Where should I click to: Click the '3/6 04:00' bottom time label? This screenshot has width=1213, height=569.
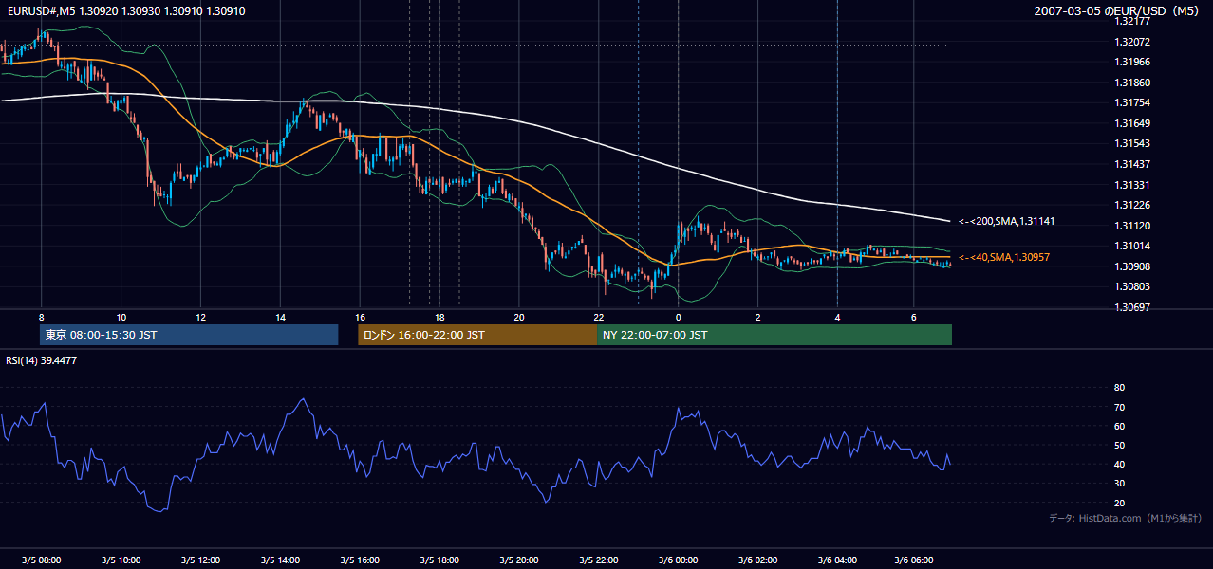[837, 560]
